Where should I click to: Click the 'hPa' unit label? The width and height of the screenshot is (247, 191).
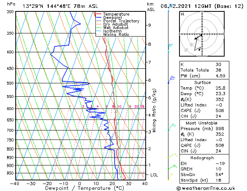11,4
